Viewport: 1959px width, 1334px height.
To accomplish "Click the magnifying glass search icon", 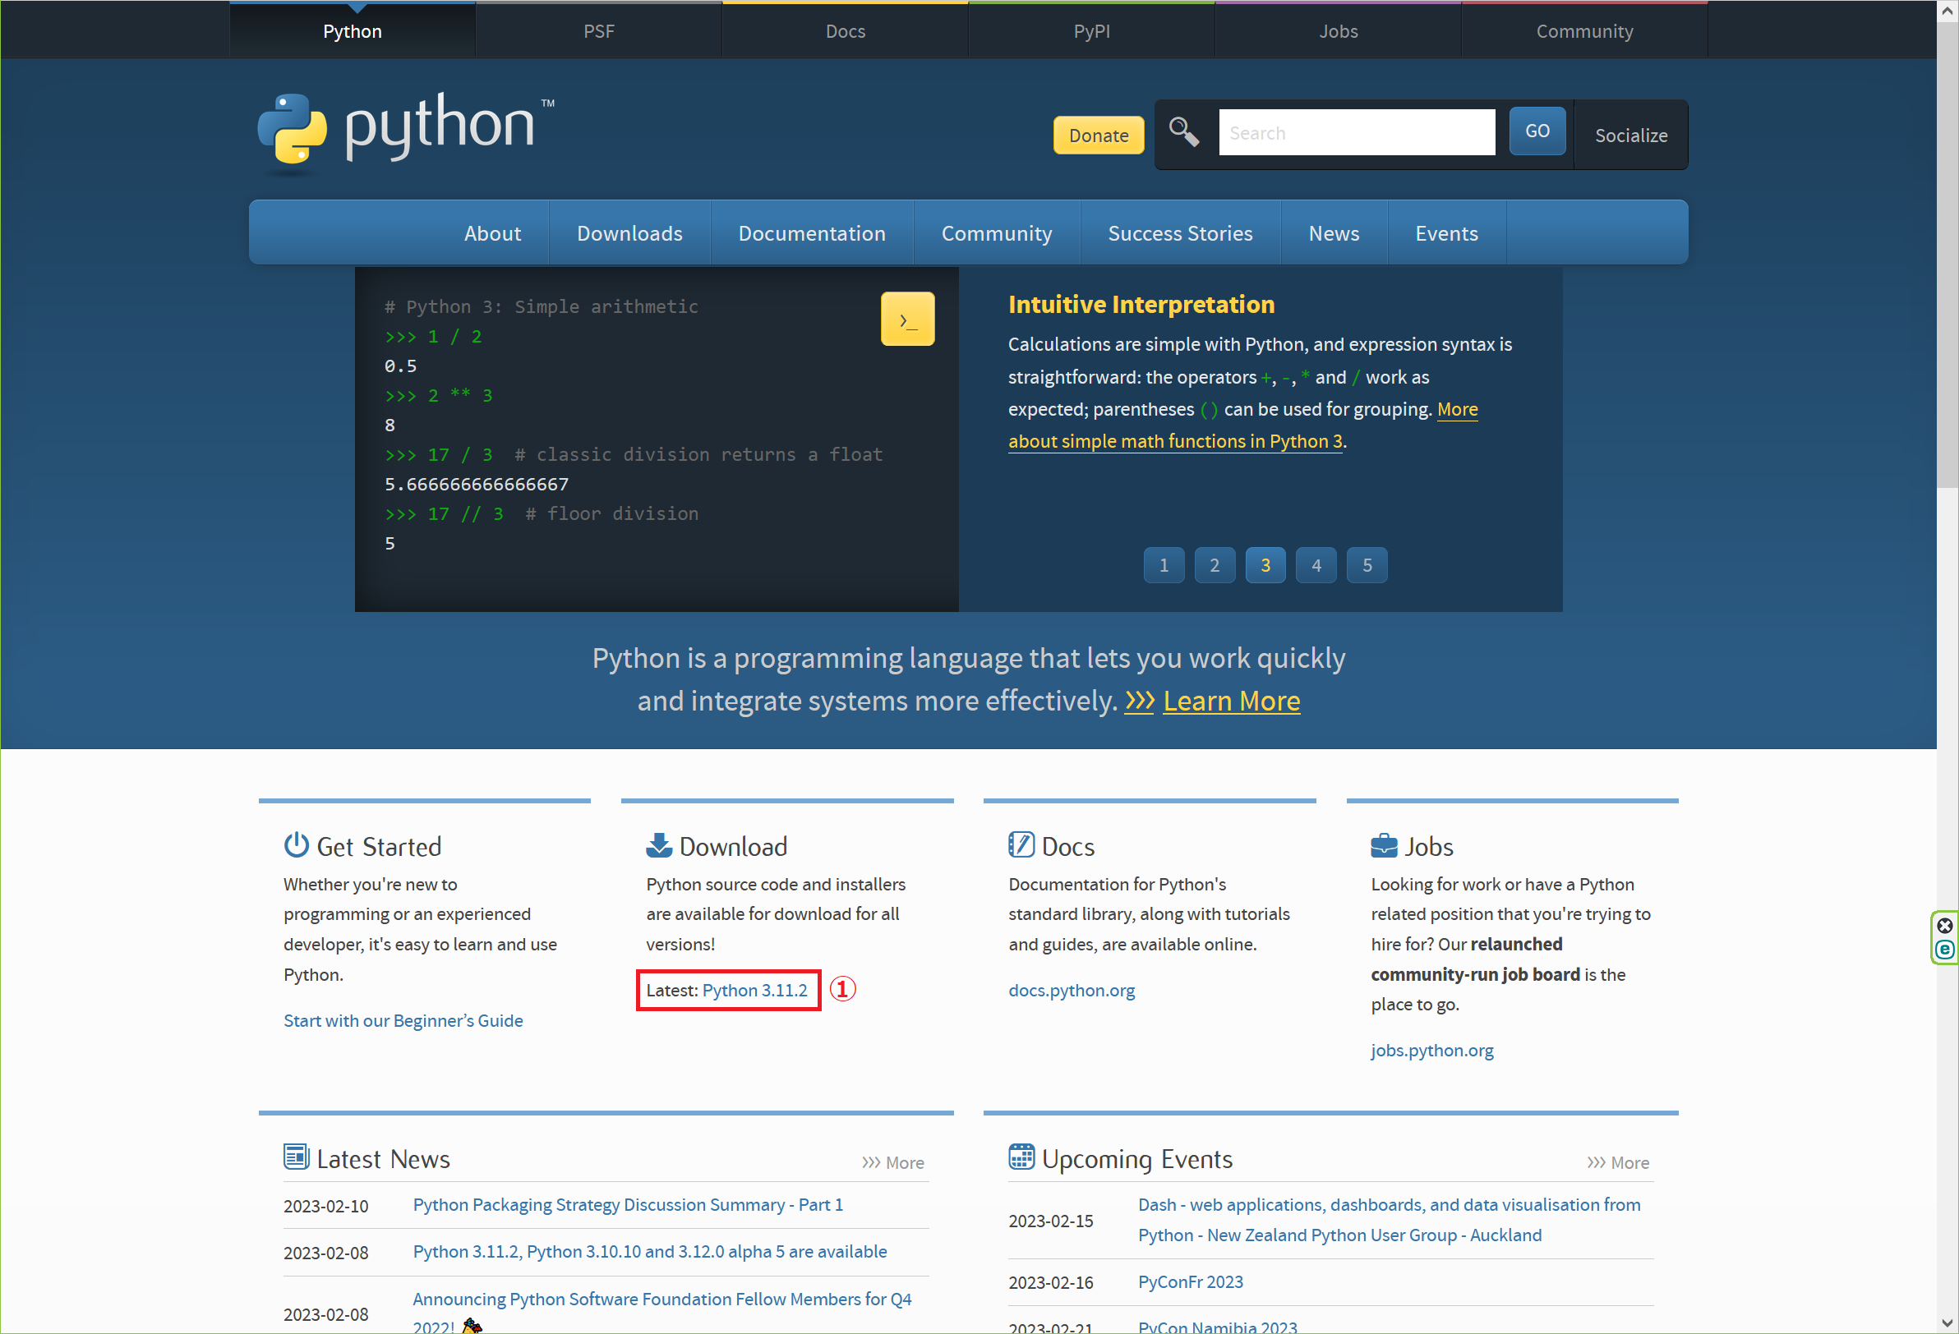I will coord(1183,131).
